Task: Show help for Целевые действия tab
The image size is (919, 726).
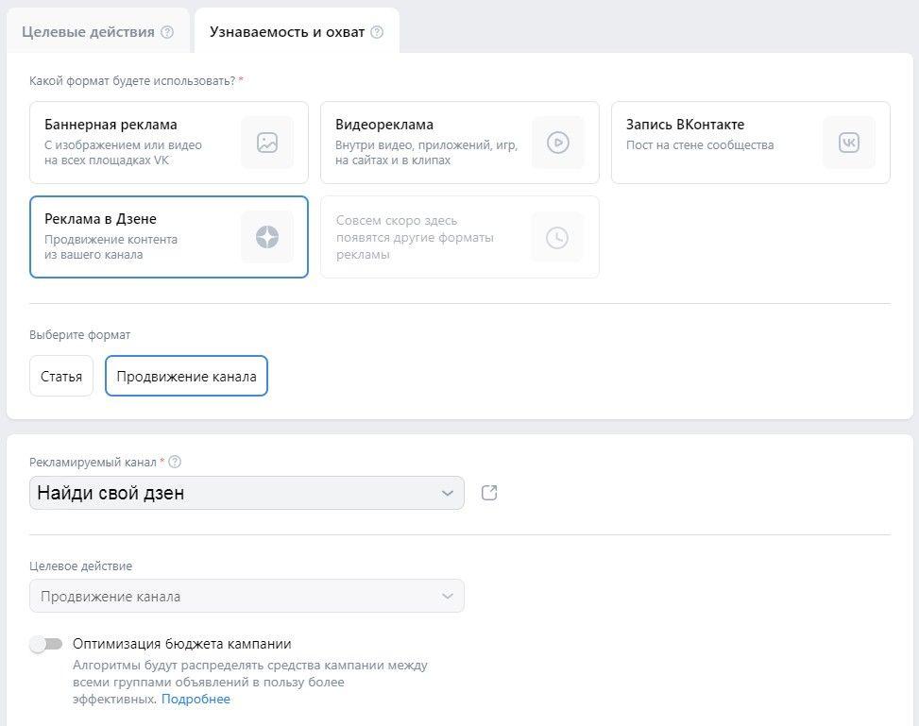Action: (167, 32)
